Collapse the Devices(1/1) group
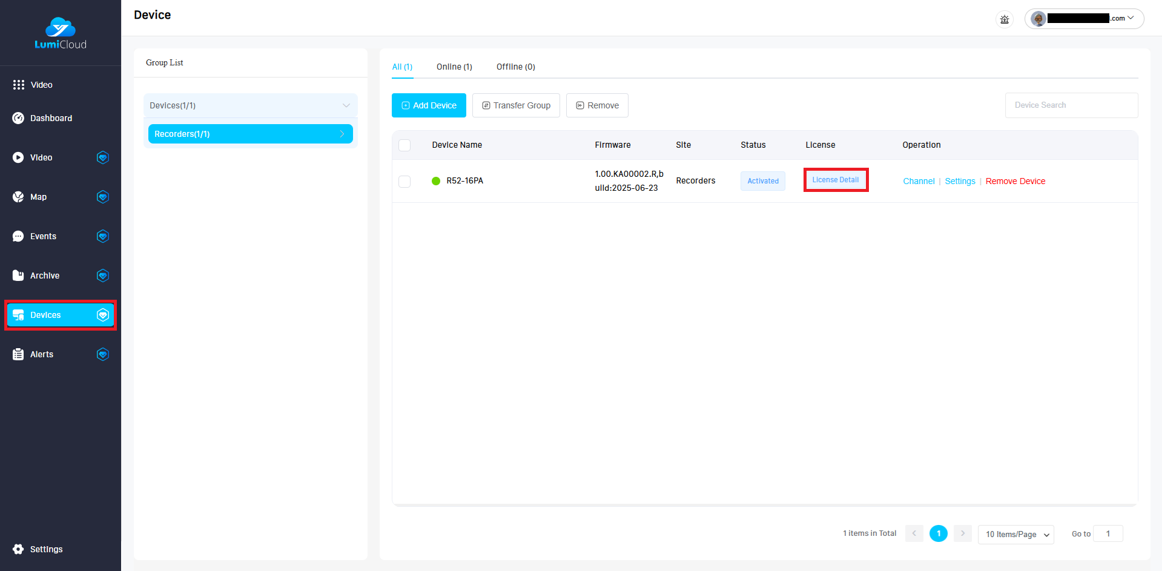1162x571 pixels. click(346, 105)
